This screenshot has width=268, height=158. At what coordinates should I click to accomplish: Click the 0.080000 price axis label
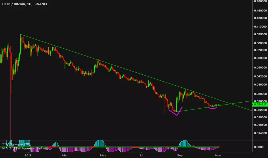(260, 43)
